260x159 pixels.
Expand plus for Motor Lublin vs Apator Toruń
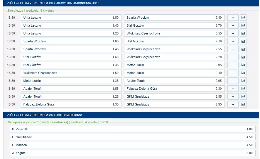pos(233,81)
